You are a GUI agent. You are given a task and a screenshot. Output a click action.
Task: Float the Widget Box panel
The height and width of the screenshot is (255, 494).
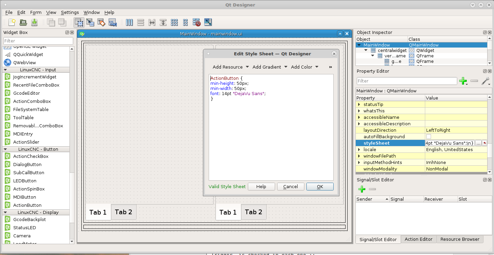(x=67, y=33)
